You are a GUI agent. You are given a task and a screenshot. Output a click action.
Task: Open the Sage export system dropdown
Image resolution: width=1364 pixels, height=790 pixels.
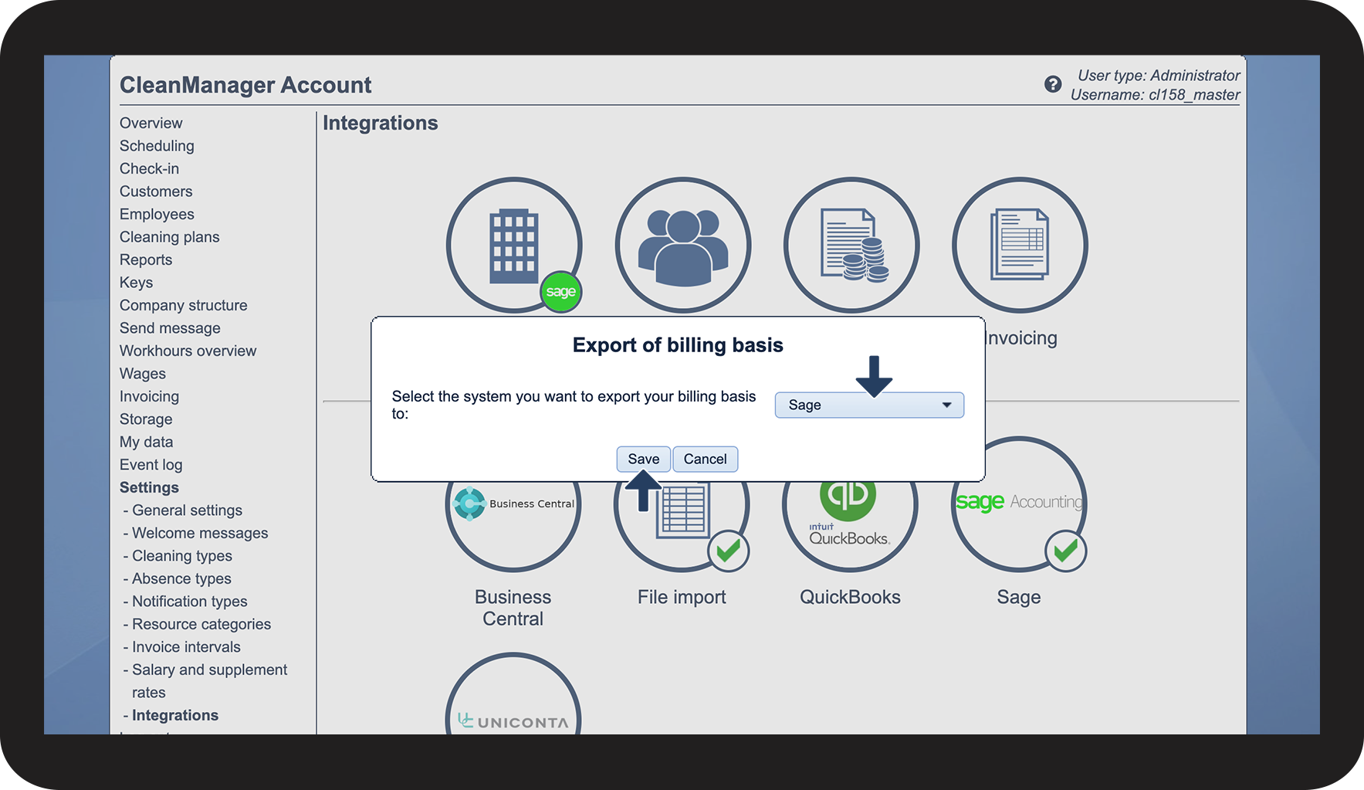pyautogui.click(x=869, y=405)
